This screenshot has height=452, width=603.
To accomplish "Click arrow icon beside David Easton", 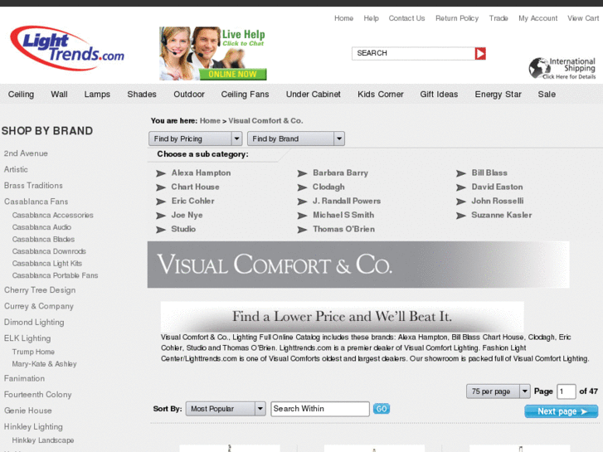I will 461,187.
